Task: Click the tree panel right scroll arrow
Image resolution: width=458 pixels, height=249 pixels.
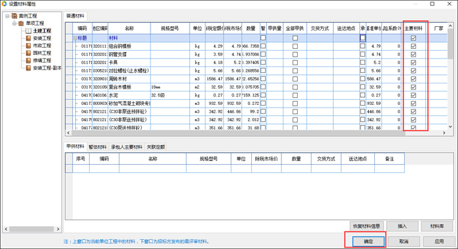Action: click(x=58, y=229)
